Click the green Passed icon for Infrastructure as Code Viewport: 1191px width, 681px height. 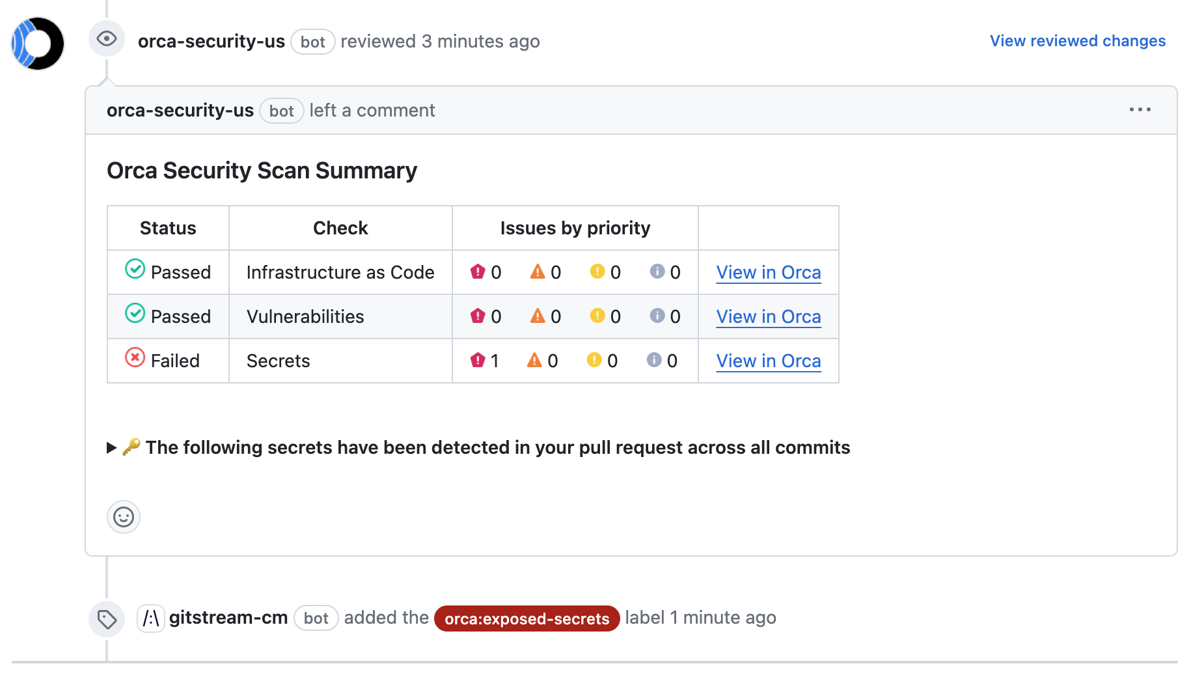(135, 269)
